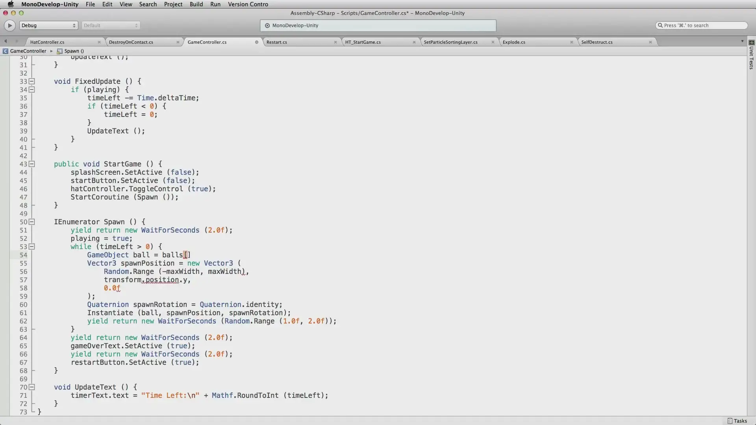Open the Debug configuration dropdown
The height and width of the screenshot is (425, 756).
(x=48, y=26)
